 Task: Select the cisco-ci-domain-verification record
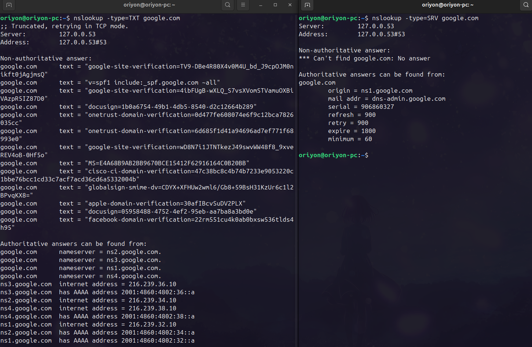click(147, 175)
